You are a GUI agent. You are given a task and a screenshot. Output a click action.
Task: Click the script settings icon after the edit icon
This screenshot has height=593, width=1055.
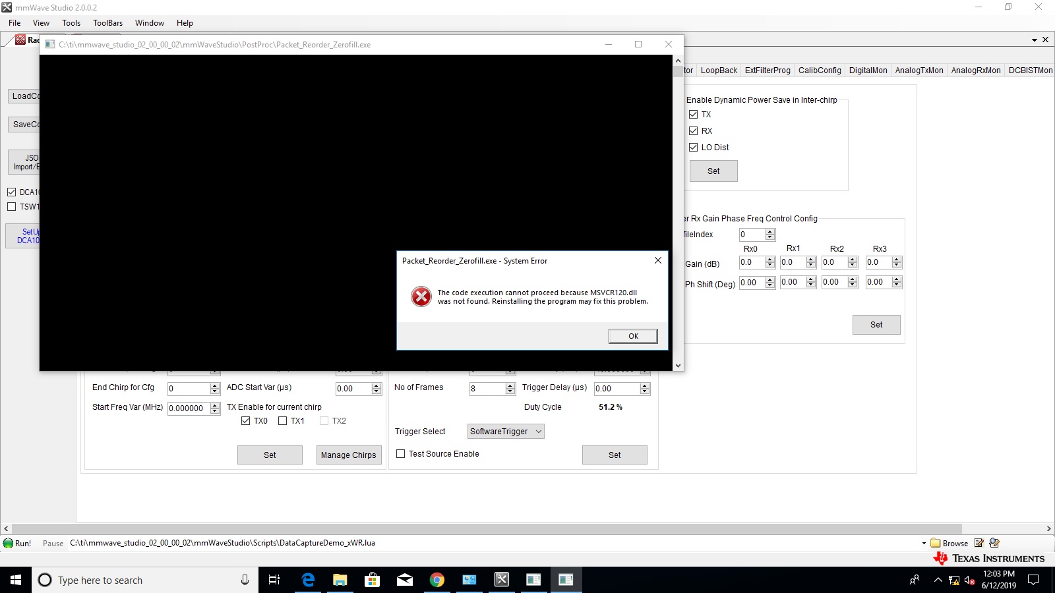pyautogui.click(x=994, y=543)
